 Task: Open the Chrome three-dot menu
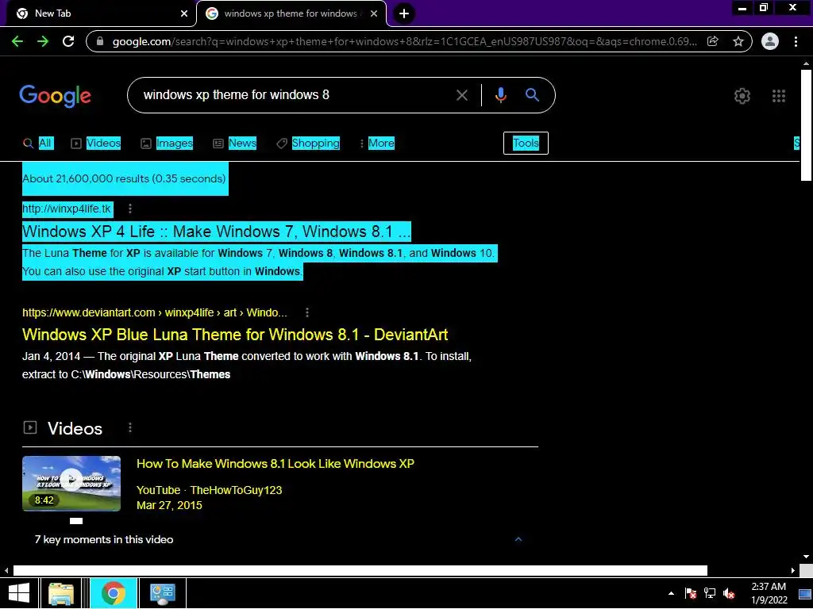pyautogui.click(x=796, y=41)
